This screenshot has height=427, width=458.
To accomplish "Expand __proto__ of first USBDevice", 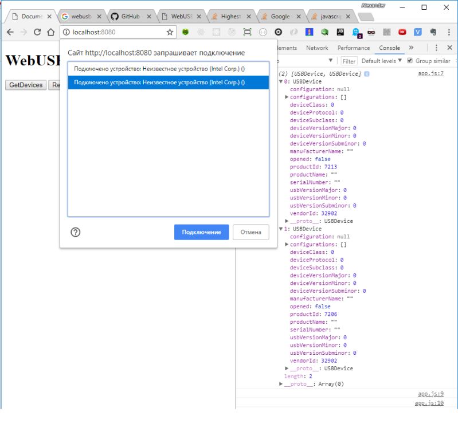I will tap(287, 221).
